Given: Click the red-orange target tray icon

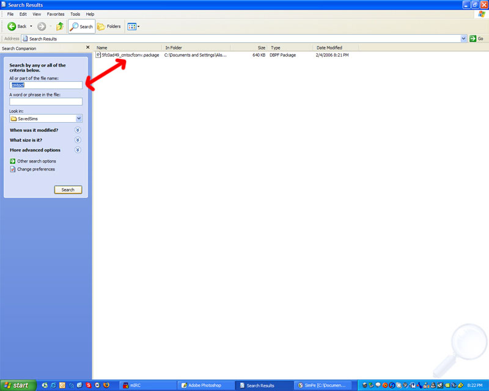Looking at the screenshot, I should (x=385, y=386).
